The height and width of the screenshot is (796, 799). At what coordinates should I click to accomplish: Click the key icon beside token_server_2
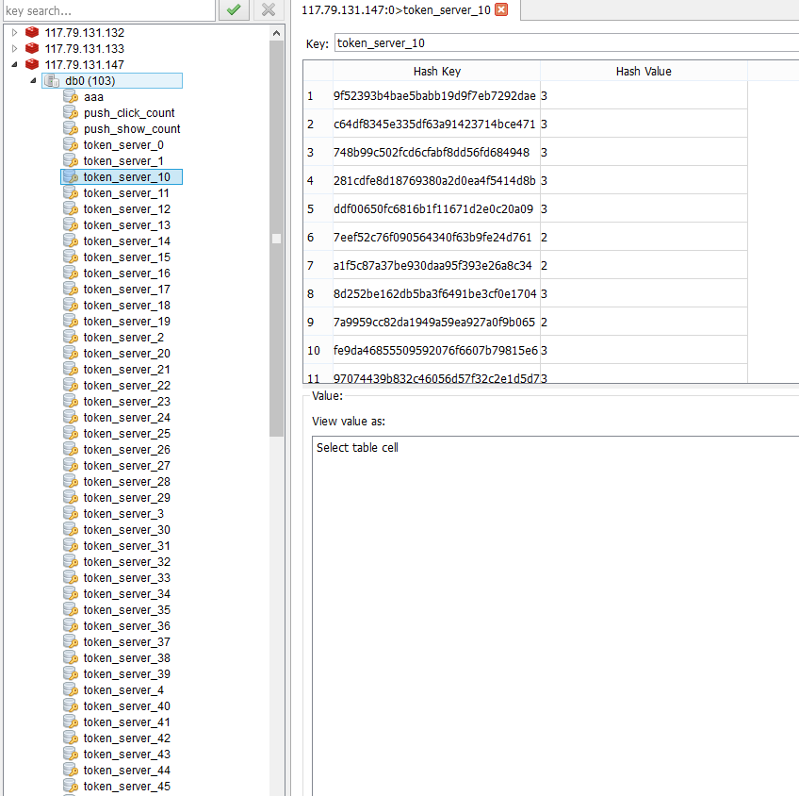point(71,337)
